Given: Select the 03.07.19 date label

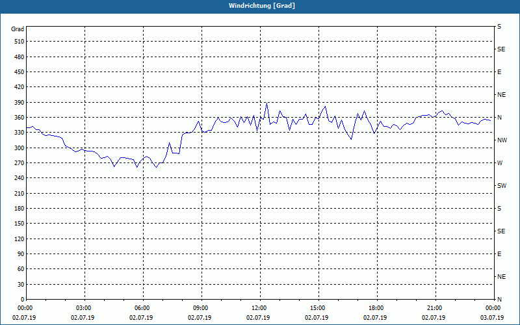Looking at the screenshot, I should click(x=492, y=318).
